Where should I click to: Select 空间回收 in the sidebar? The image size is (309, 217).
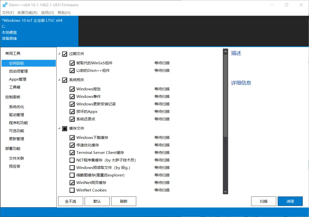point(29,63)
